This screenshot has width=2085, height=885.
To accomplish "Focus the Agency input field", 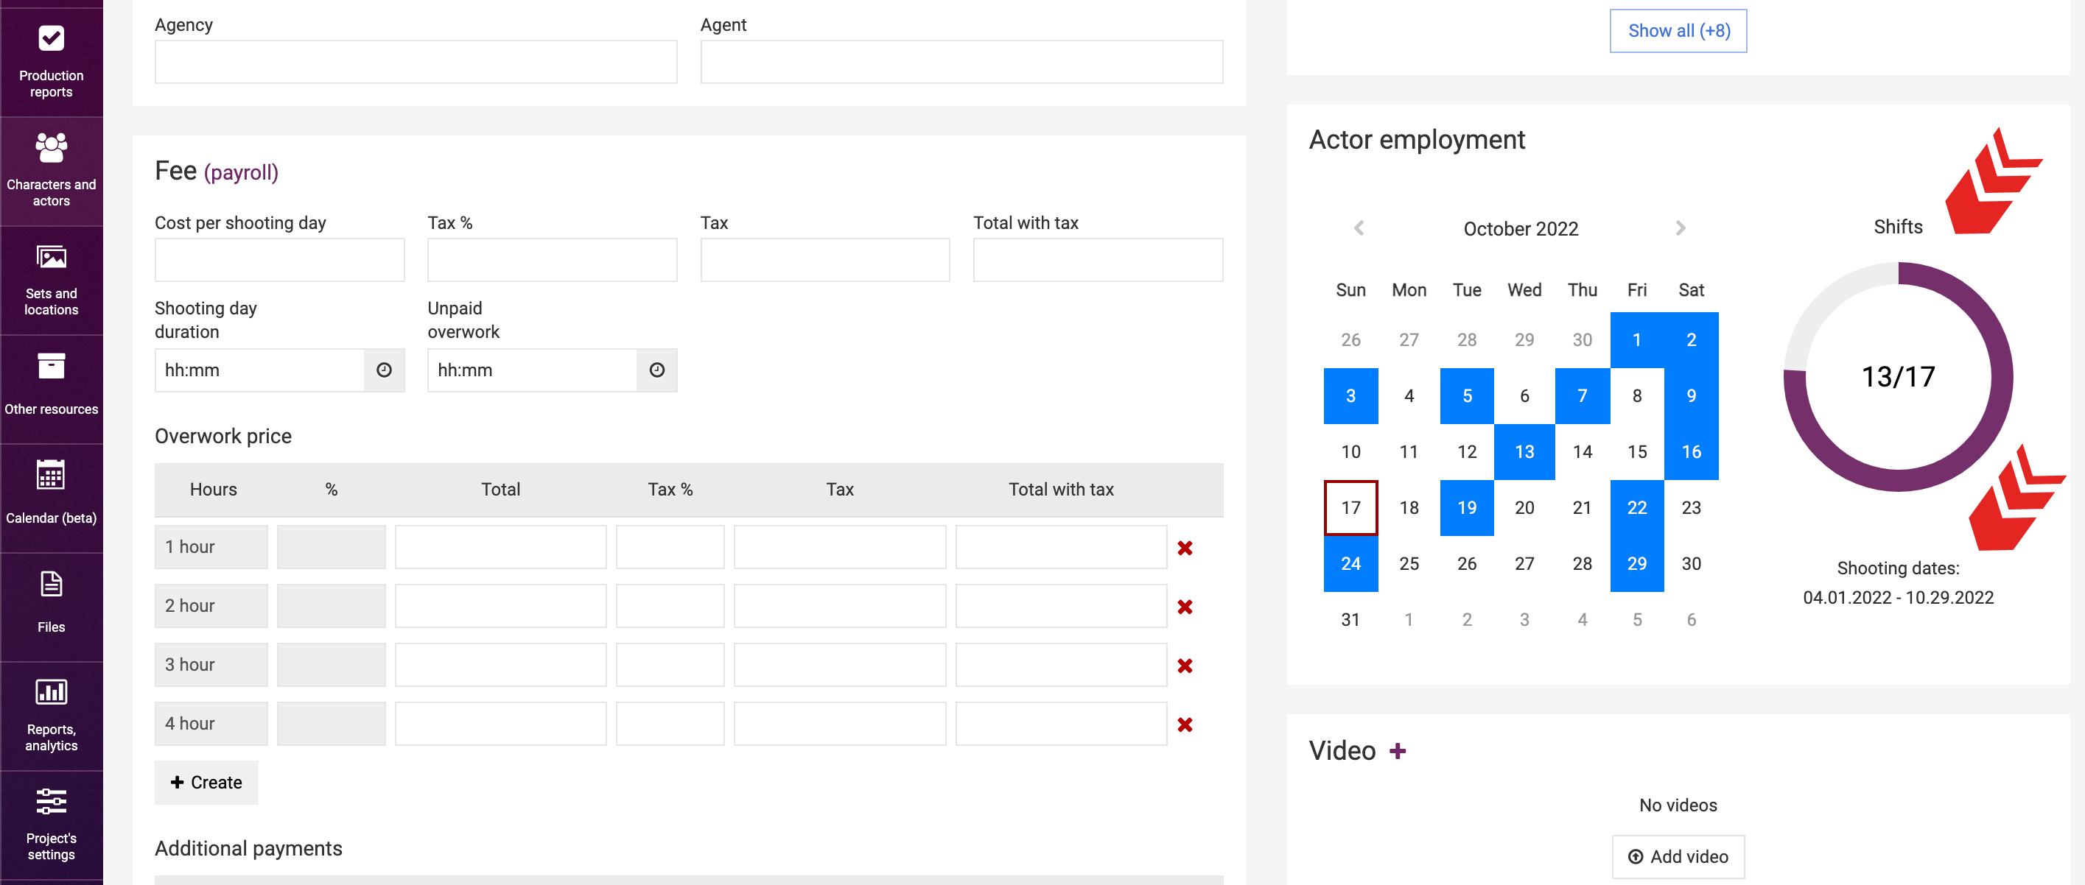I will pos(416,63).
